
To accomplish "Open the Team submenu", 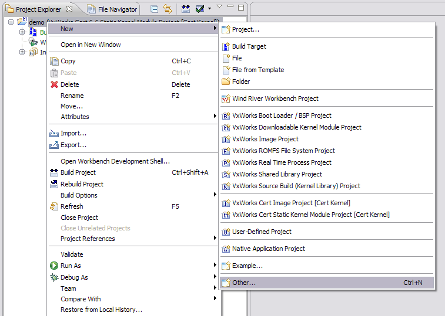I will [133, 288].
